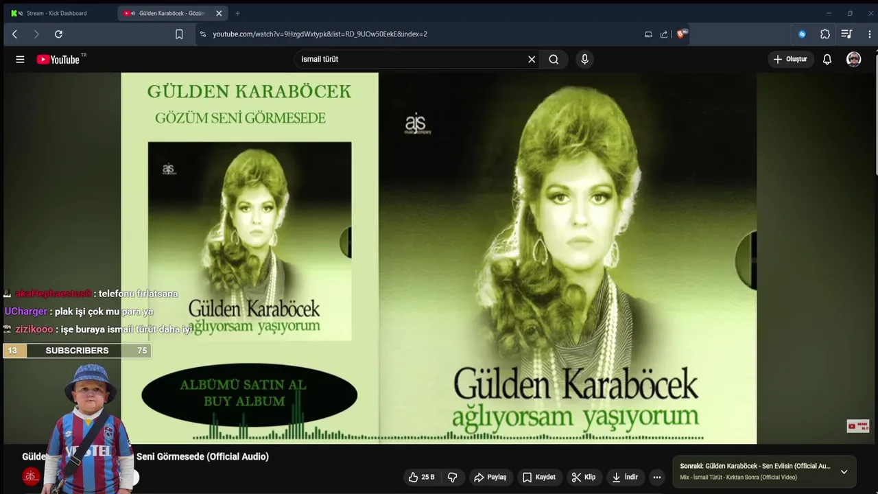Screen dimensions: 878x494
Task: View site information icon in address bar
Action: (x=202, y=34)
